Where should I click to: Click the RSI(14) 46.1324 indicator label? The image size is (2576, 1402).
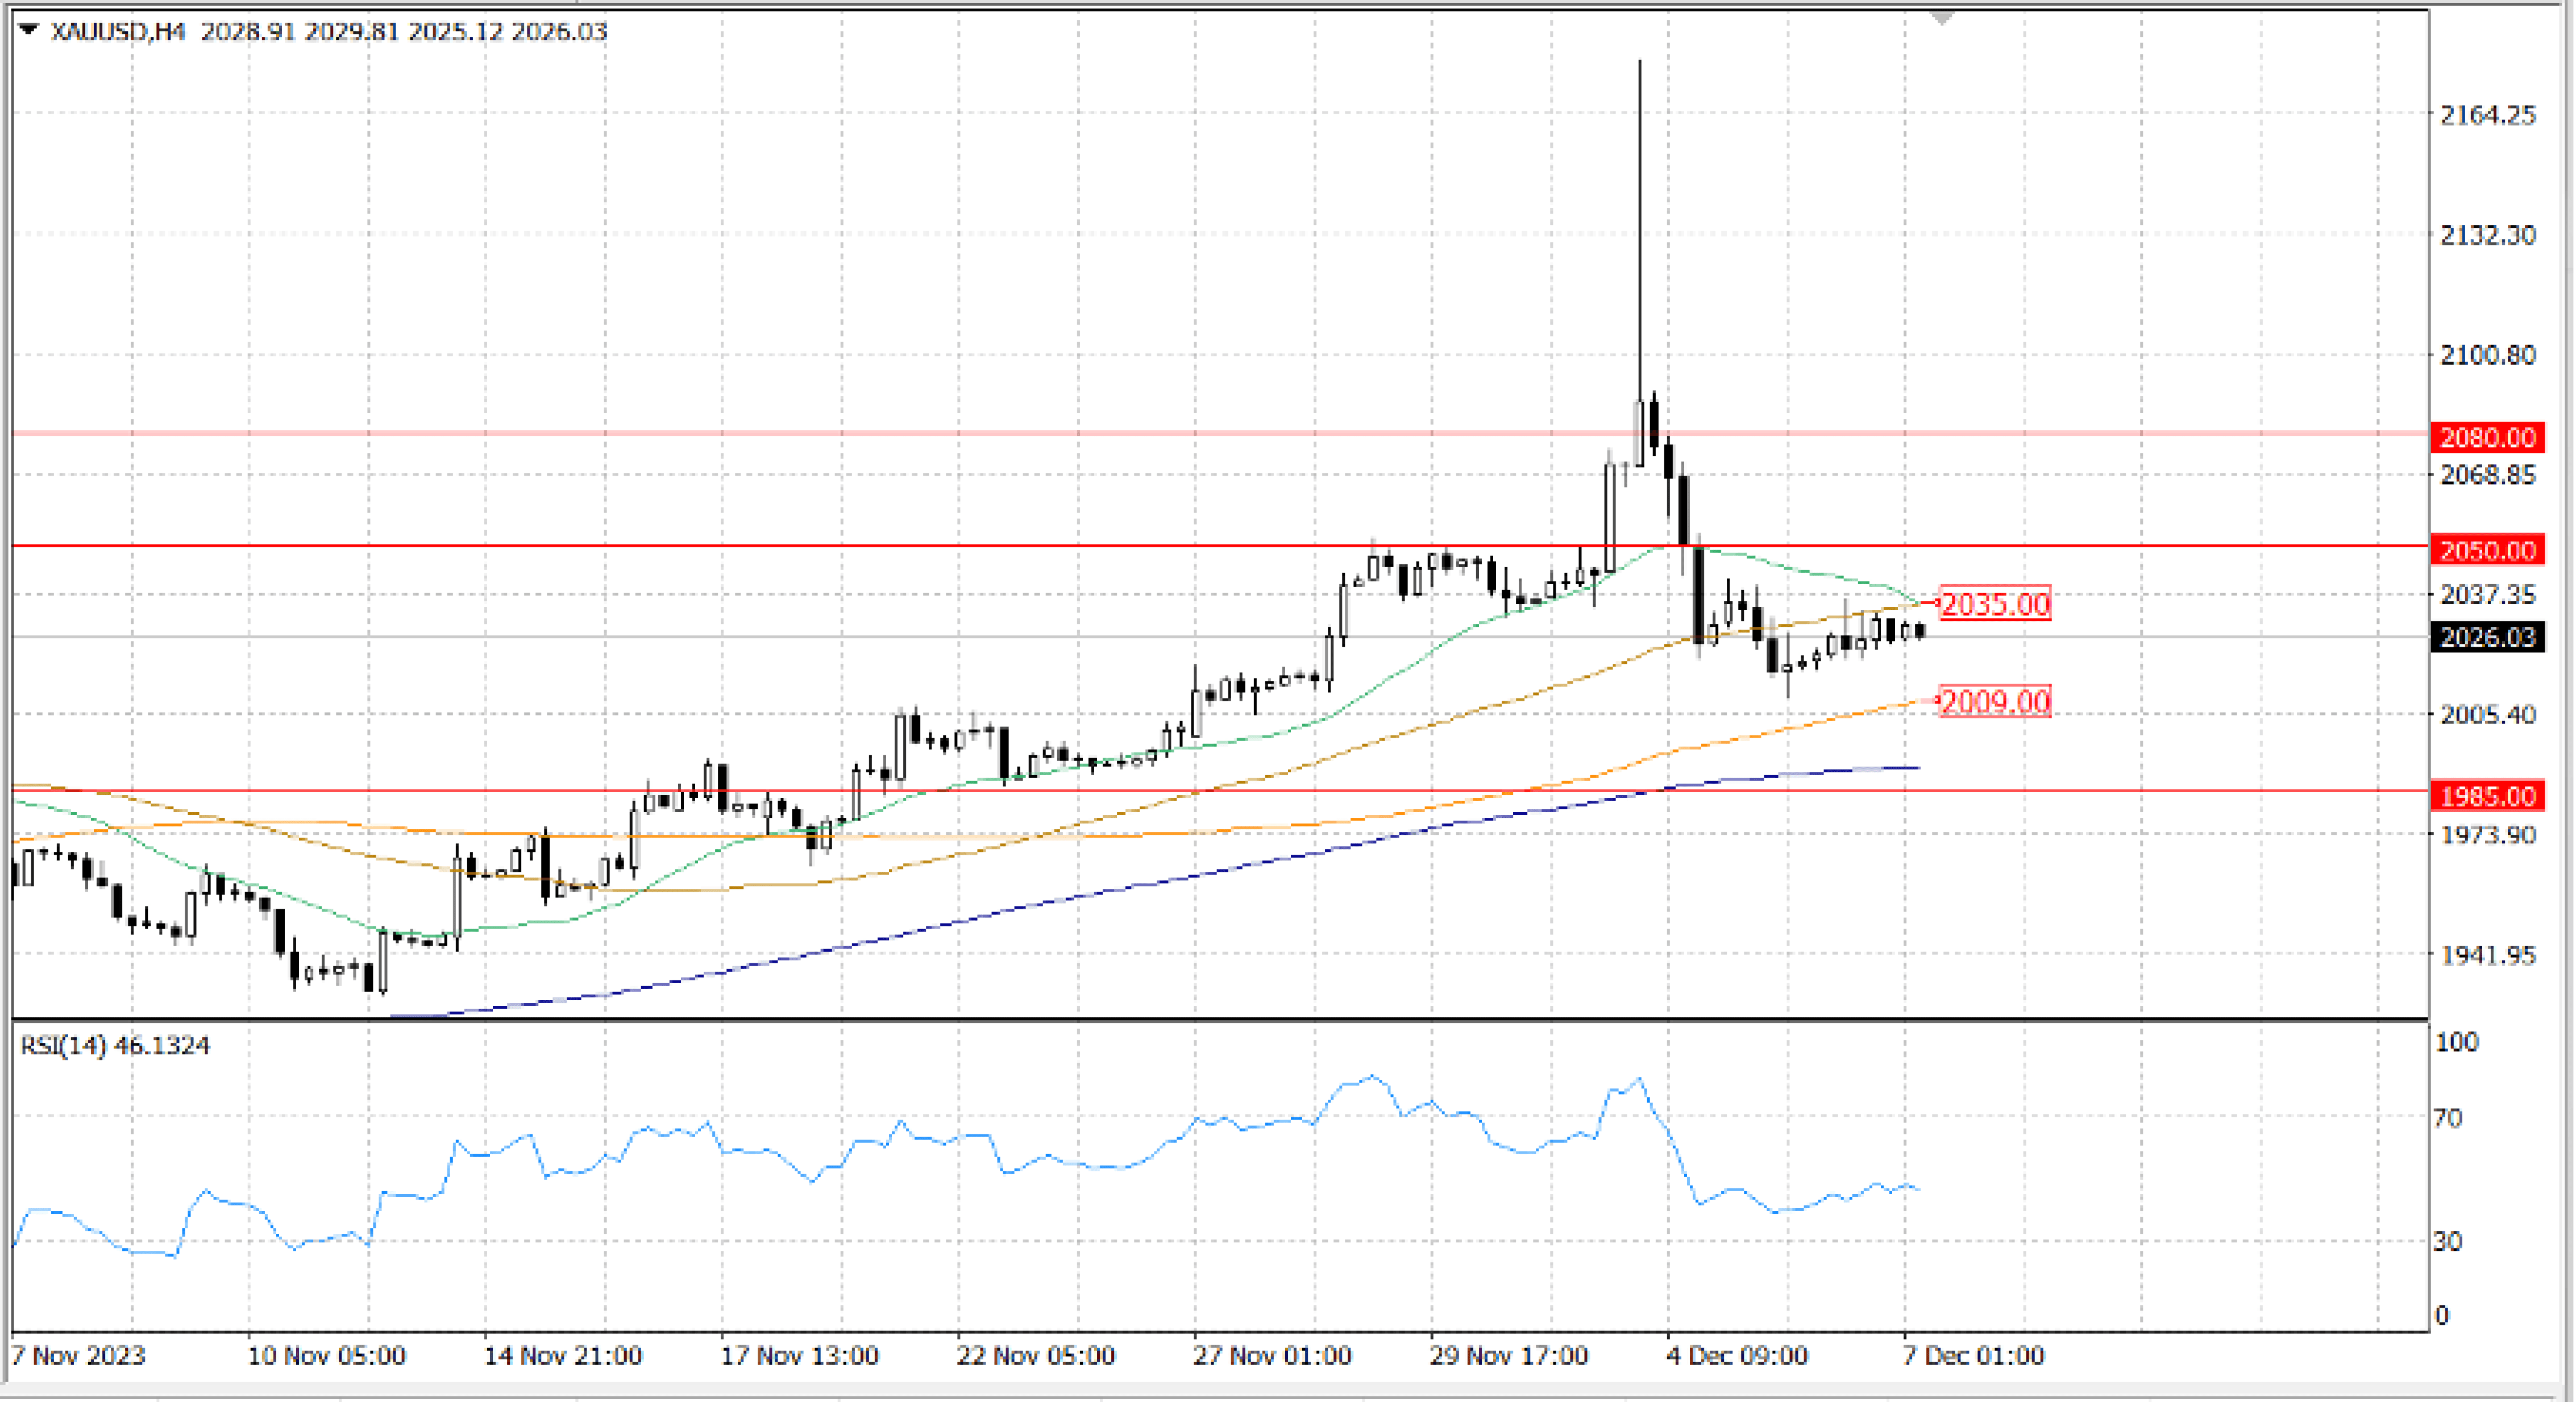pos(115,1045)
